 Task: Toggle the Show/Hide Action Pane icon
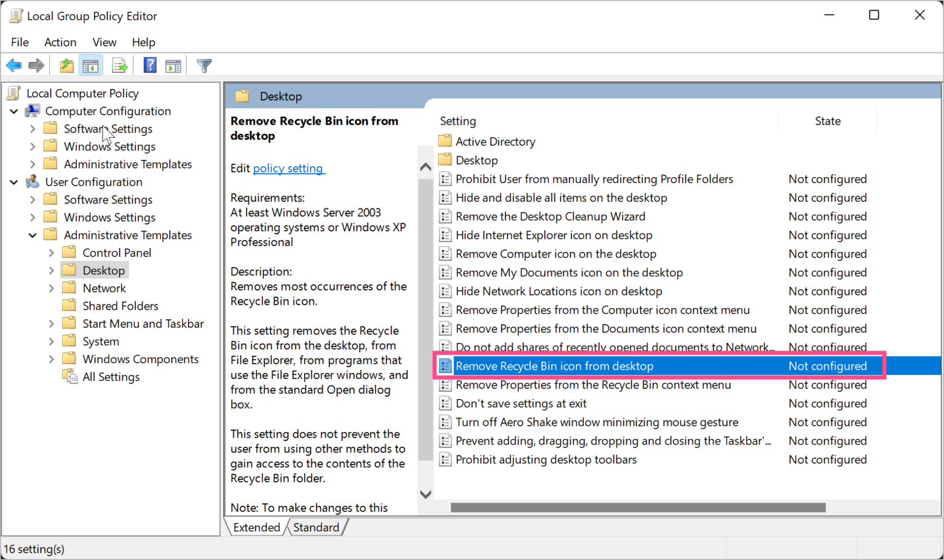pos(173,65)
